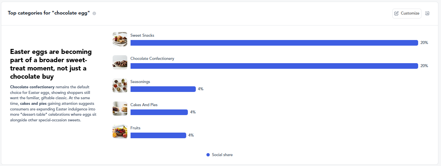Click the Fruits bar
441x166 pixels.
coord(158,135)
